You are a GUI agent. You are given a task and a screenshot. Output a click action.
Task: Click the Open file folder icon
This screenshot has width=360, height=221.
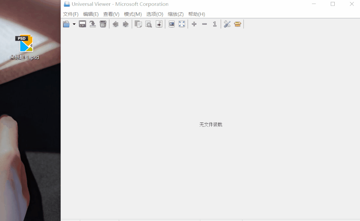[x=66, y=24]
